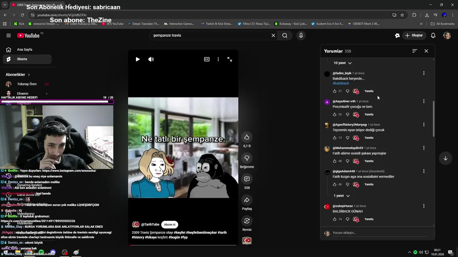Switch the Short to fullscreen
458x257 pixels.
(x=230, y=59)
